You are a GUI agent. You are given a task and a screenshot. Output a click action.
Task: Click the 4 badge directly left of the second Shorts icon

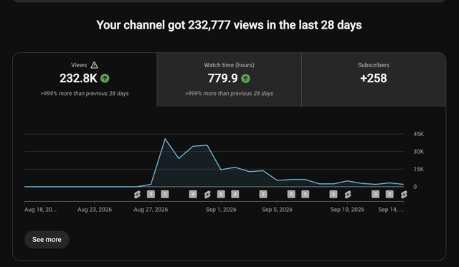(x=193, y=194)
